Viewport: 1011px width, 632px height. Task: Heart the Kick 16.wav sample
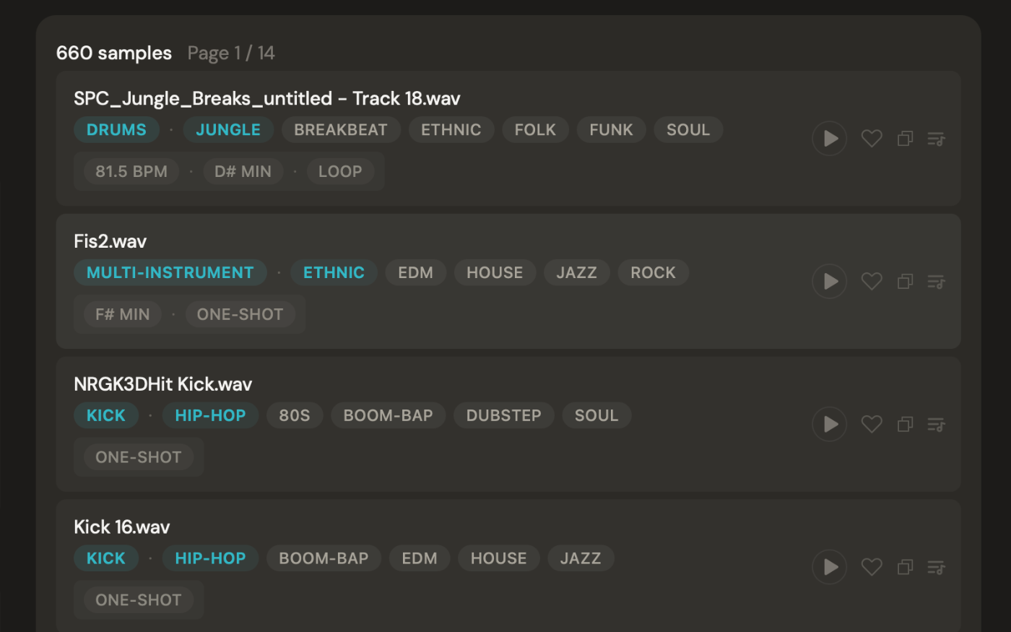pos(872,567)
